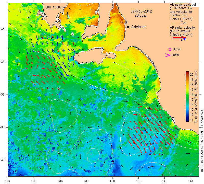The height and width of the screenshot is (184, 204).
Task: Click the color bar value 20
Action: point(192,74)
